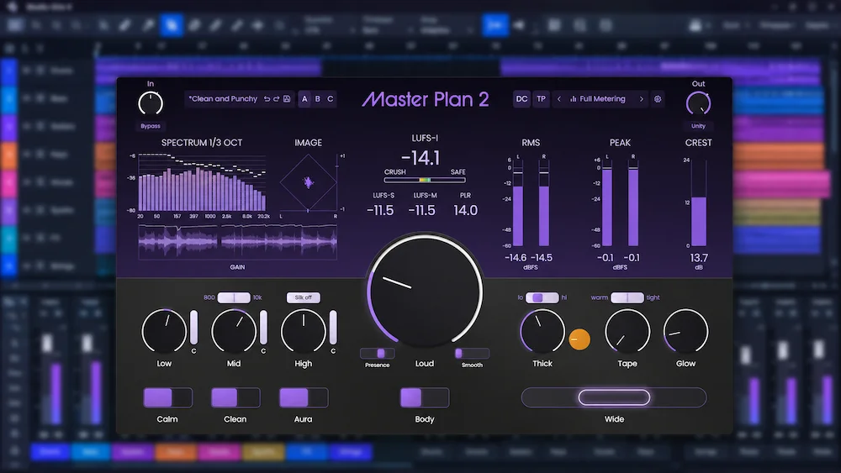This screenshot has height=473, width=841.
Task: Click the SPECTRUM 1/3 OCT heading
Action: 202,143
